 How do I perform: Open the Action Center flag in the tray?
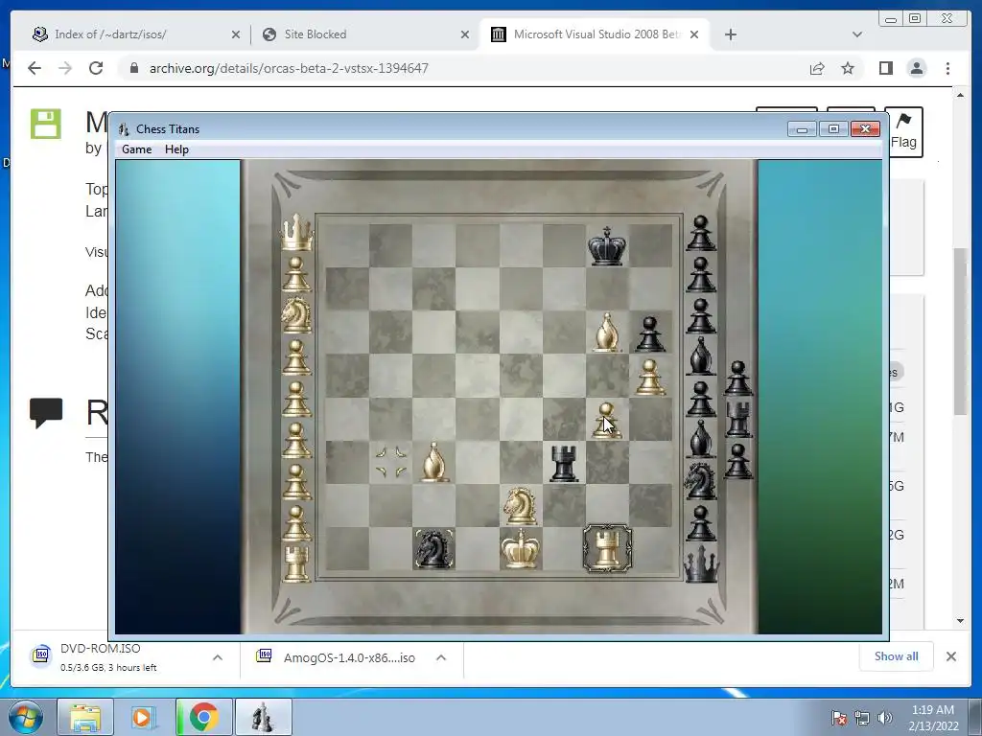pyautogui.click(x=838, y=718)
